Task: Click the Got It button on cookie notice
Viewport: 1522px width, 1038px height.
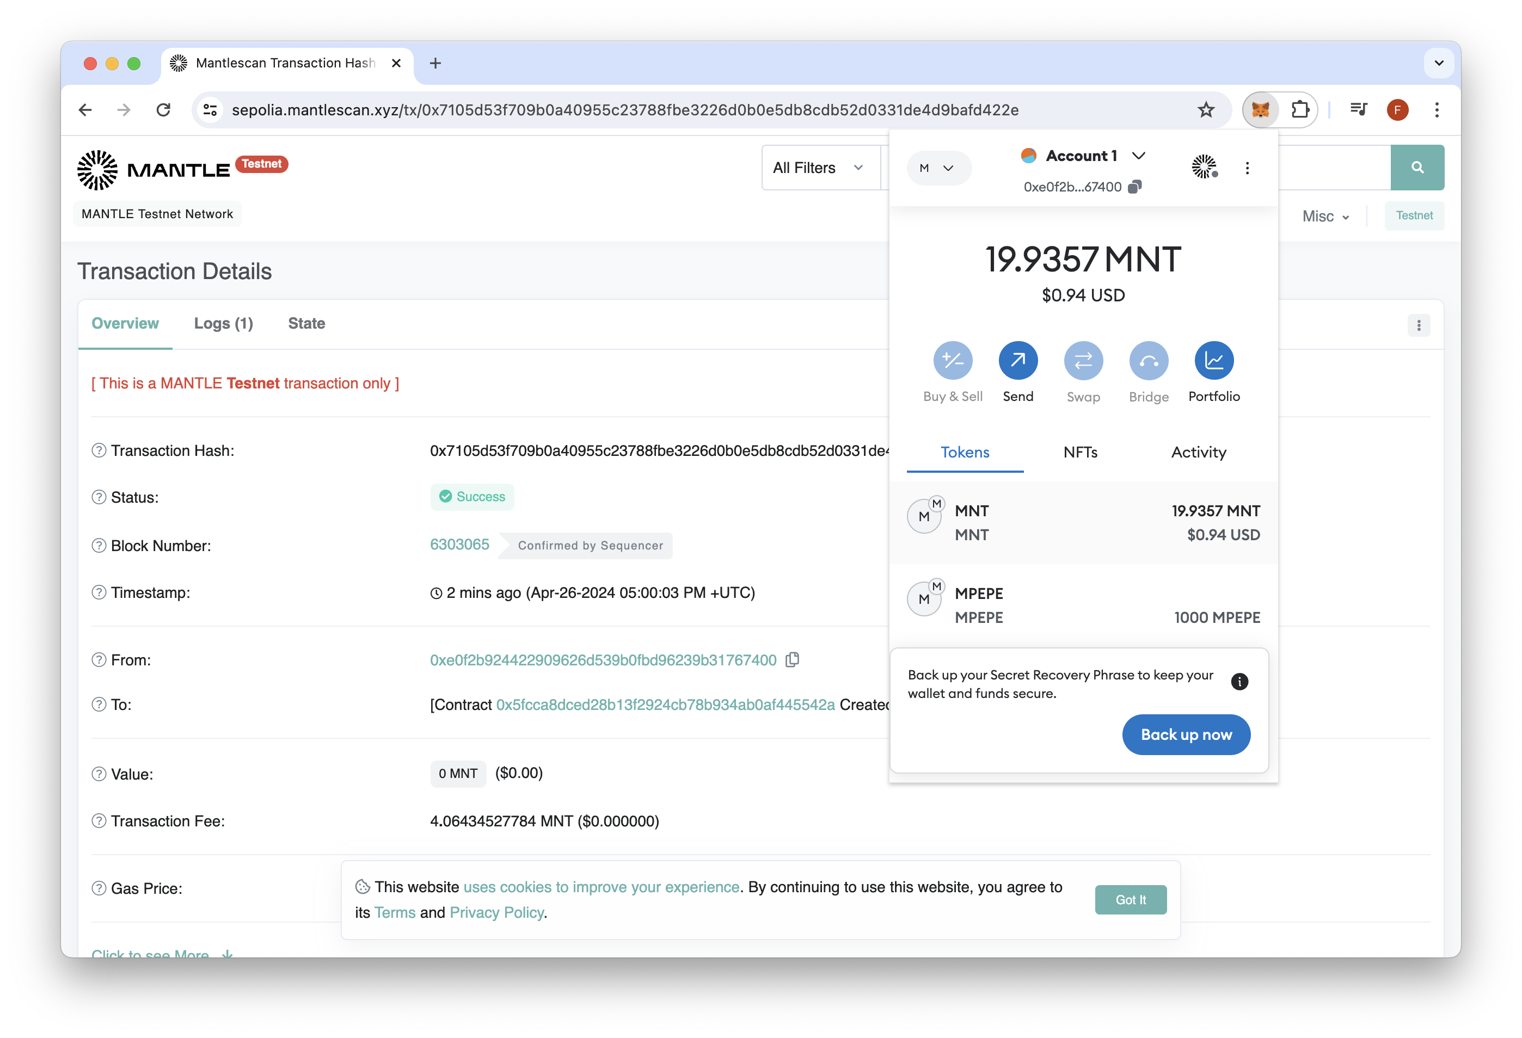Action: point(1131,900)
